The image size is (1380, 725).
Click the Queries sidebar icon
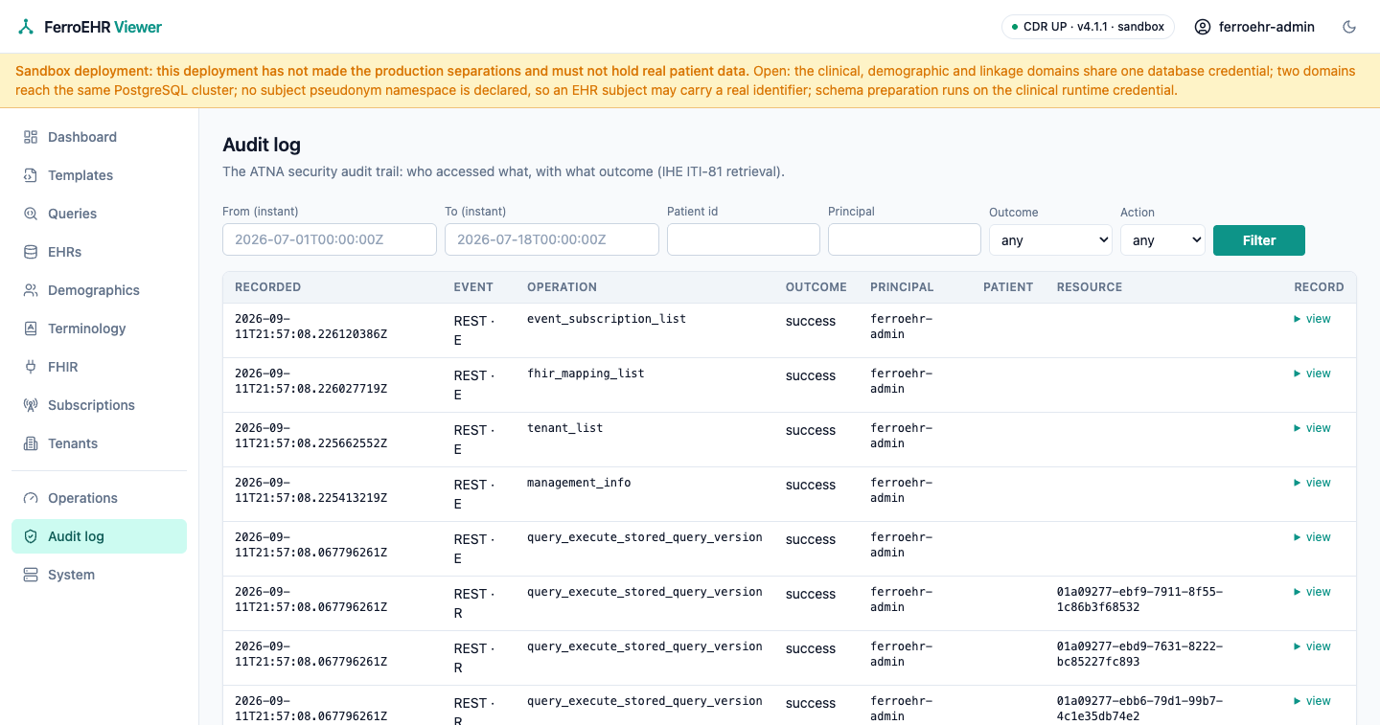click(31, 214)
